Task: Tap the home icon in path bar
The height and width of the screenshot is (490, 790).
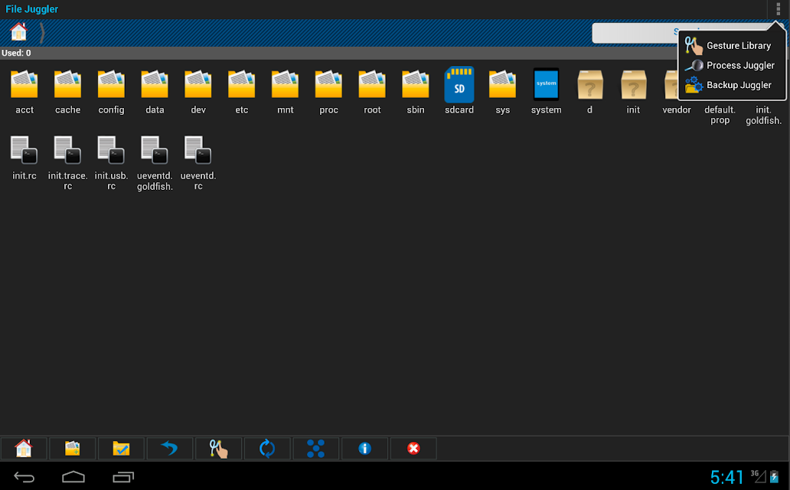Action: 18,32
